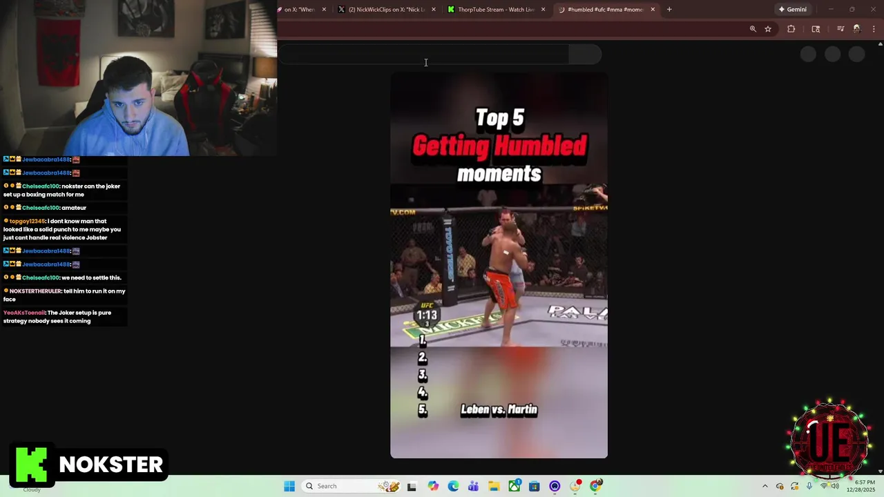Open Wi-Fi network settings in the tray

[823, 486]
